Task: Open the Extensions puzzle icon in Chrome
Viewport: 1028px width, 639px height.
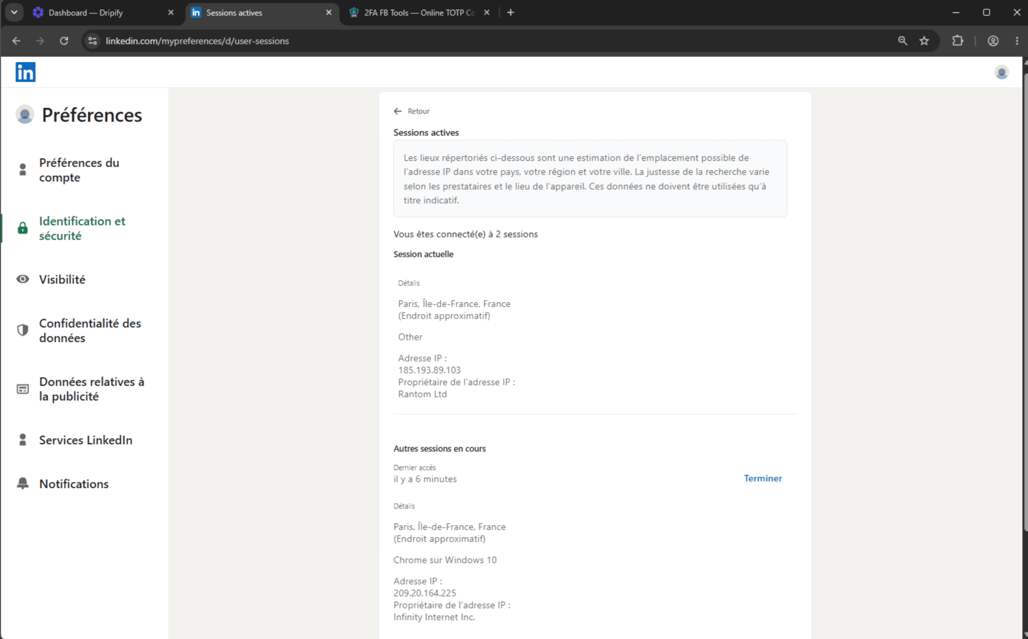Action: tap(958, 41)
